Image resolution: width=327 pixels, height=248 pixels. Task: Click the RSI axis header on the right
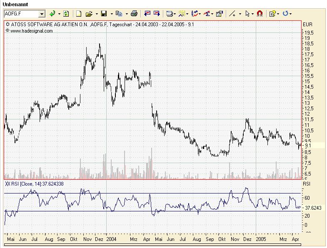click(x=307, y=184)
